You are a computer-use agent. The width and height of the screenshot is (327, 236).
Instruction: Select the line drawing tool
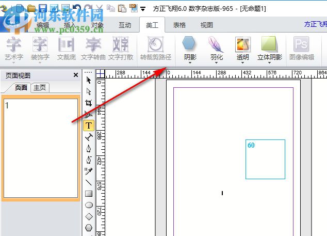point(89,182)
